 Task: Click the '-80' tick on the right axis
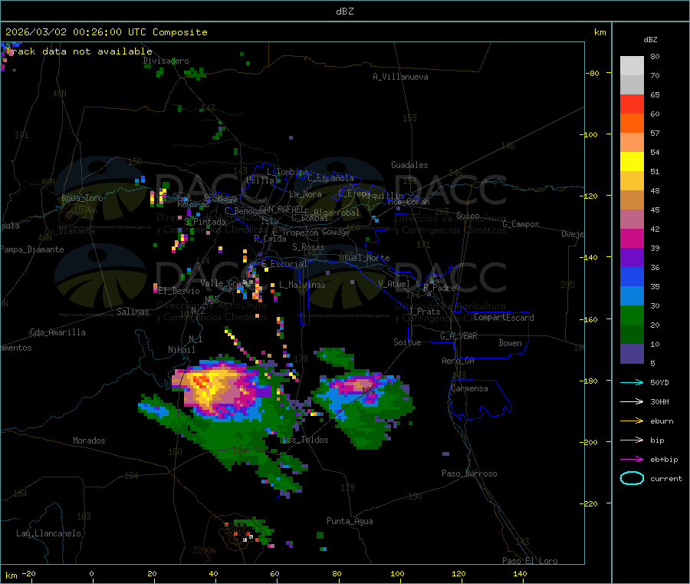click(593, 73)
